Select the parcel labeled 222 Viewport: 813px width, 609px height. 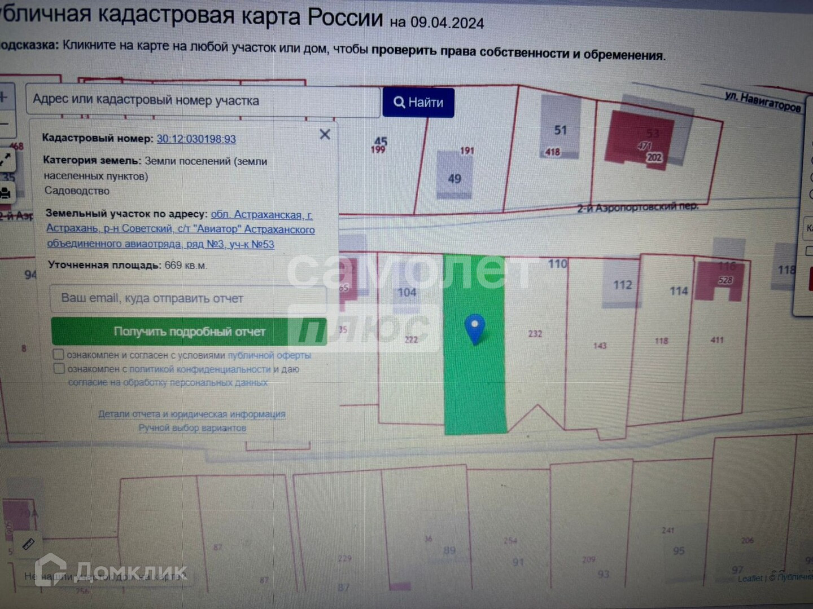point(411,339)
